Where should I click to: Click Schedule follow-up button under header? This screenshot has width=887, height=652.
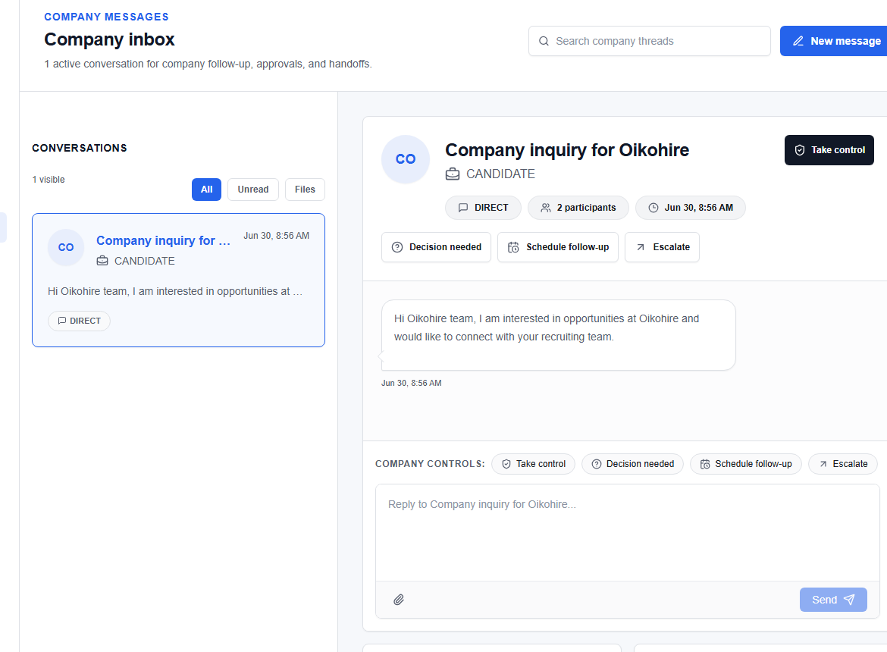pyautogui.click(x=558, y=247)
